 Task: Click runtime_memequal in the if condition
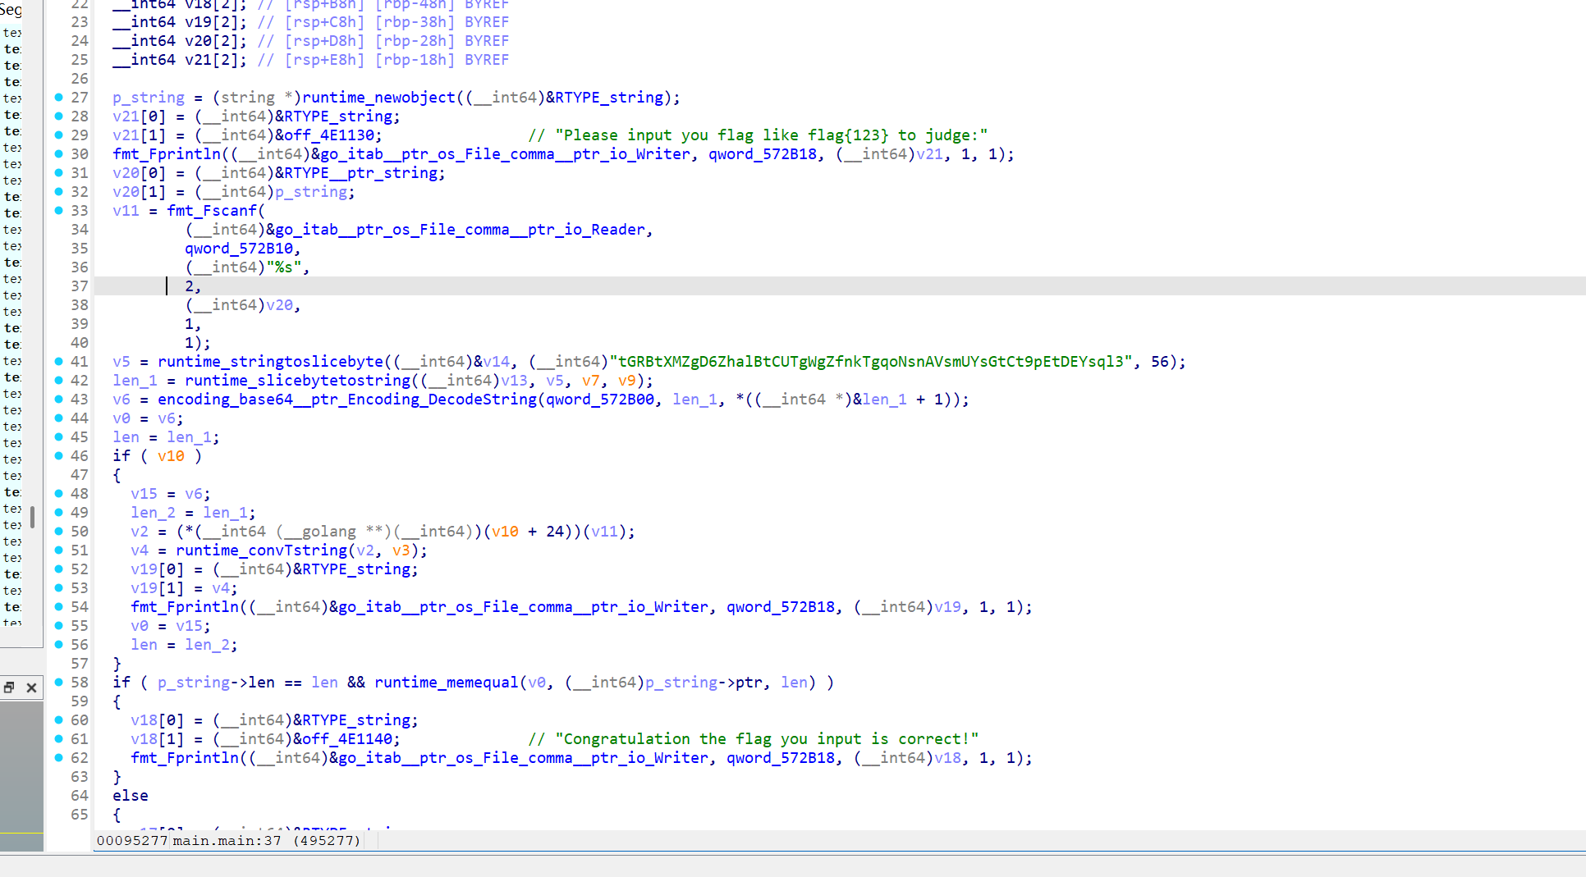pos(446,683)
